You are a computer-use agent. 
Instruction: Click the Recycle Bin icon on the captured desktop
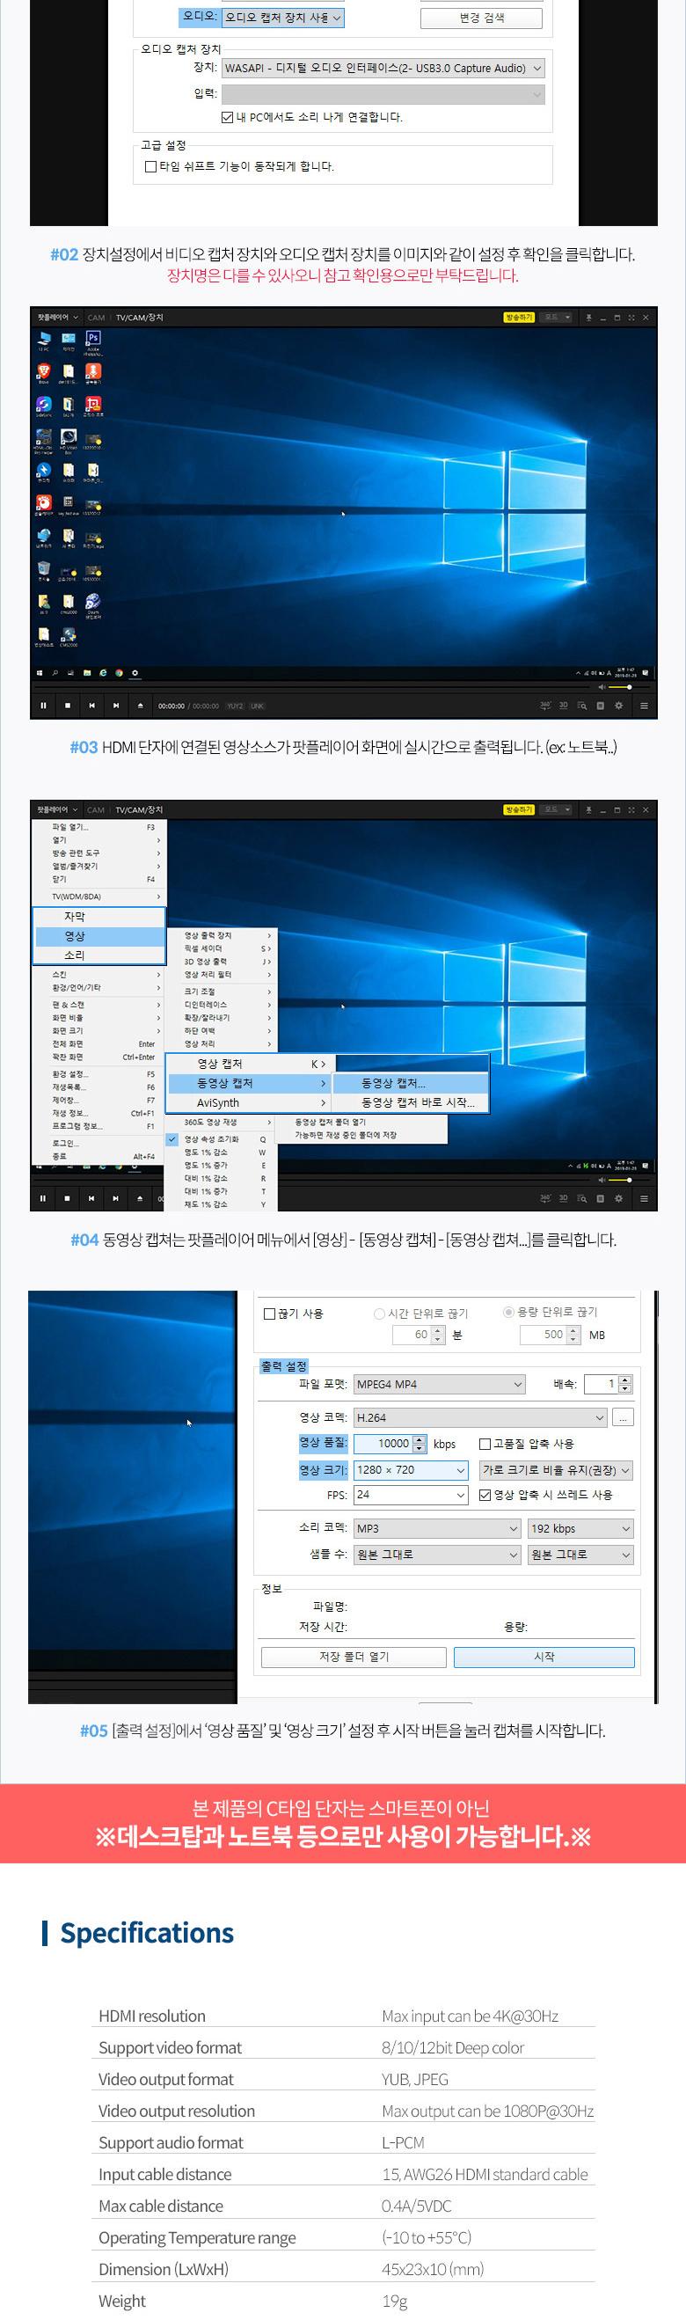(x=44, y=568)
